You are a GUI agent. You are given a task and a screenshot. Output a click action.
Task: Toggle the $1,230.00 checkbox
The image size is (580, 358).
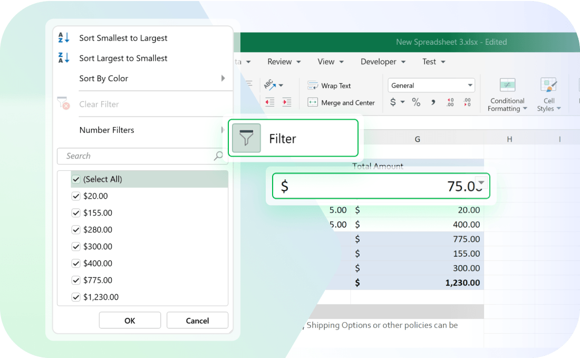[x=76, y=297]
